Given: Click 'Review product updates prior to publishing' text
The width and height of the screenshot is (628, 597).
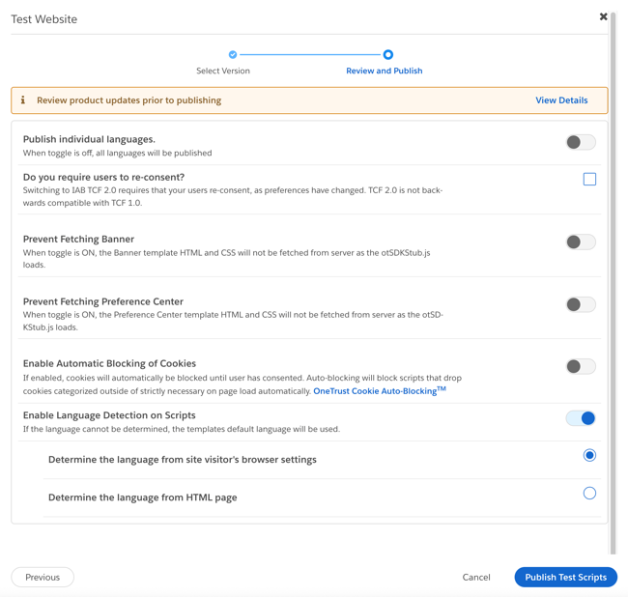Looking at the screenshot, I should [x=128, y=100].
